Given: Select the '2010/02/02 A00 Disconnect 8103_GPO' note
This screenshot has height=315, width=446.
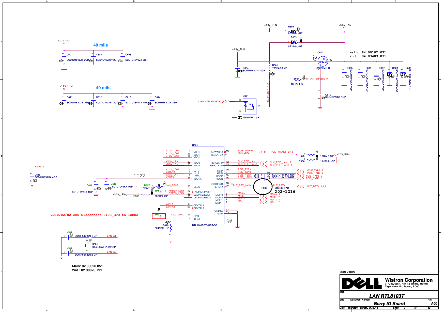Looking at the screenshot, I should [x=94, y=215].
